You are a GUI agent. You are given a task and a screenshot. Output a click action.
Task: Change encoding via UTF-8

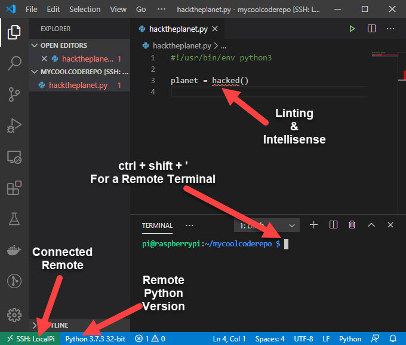pyautogui.click(x=303, y=338)
